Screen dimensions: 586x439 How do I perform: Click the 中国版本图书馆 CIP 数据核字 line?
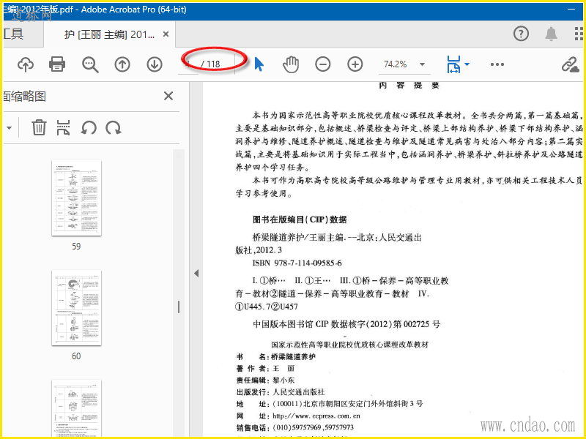(346, 324)
